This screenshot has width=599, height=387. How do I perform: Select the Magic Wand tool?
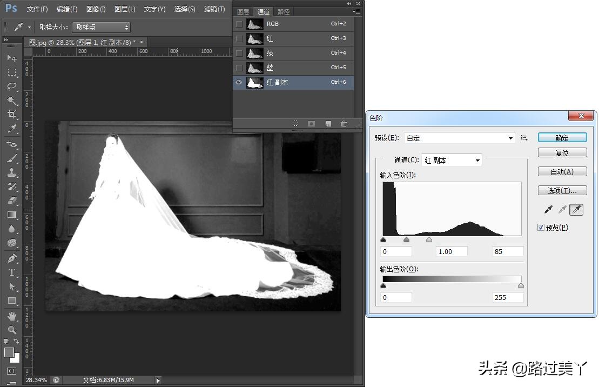pyautogui.click(x=12, y=100)
